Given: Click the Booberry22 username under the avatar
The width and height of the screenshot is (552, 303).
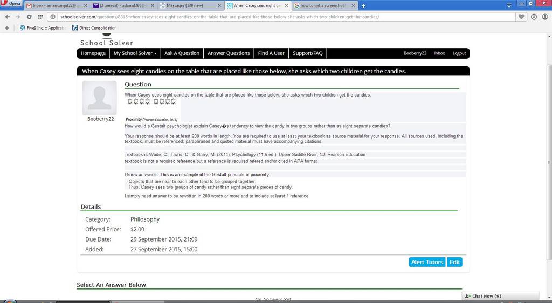Looking at the screenshot, I should [101, 119].
